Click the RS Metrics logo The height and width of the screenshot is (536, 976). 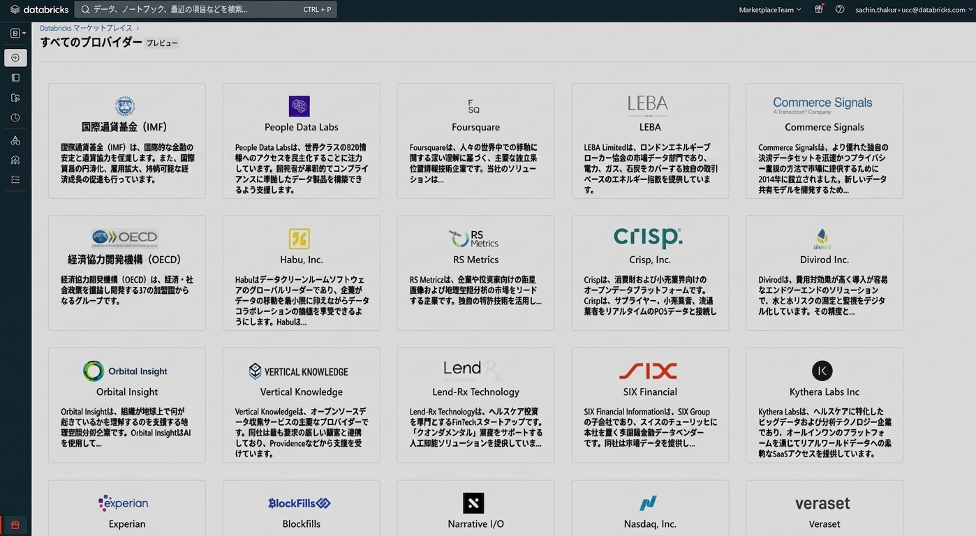click(x=473, y=239)
